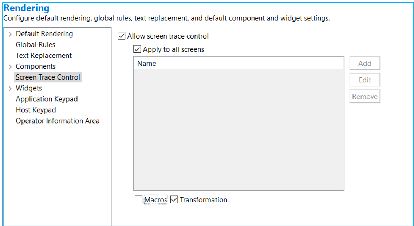Open Application Keypad settings
This screenshot has width=414, height=226.
pyautogui.click(x=47, y=99)
